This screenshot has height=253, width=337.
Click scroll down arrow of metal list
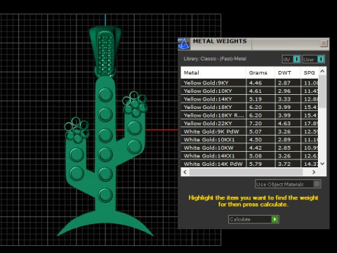pyautogui.click(x=322, y=164)
